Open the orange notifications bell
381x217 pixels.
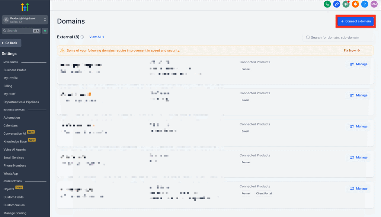tap(355, 4)
